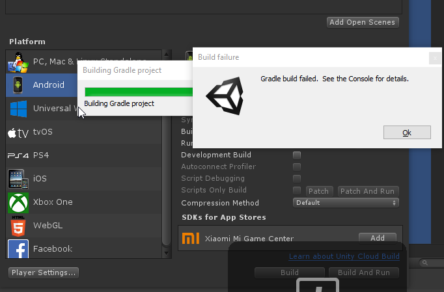Pick the PS4 platform logo
The height and width of the screenshot is (292, 444).
point(18,155)
